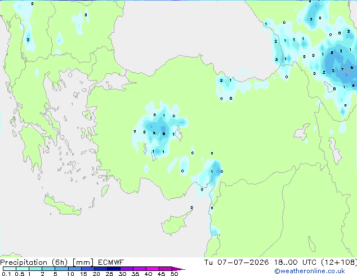Click the 0.1–0.5 mm palest legend swatch
This screenshot has height=276, width=357.
pyautogui.click(x=10, y=269)
